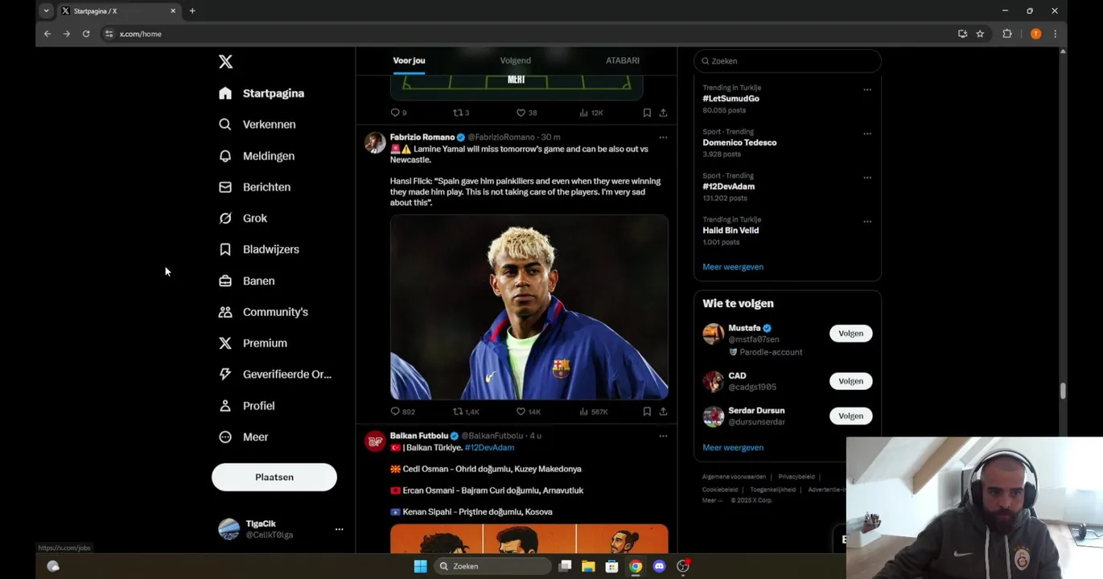Click in the Zoeken search field on X

tap(788, 61)
